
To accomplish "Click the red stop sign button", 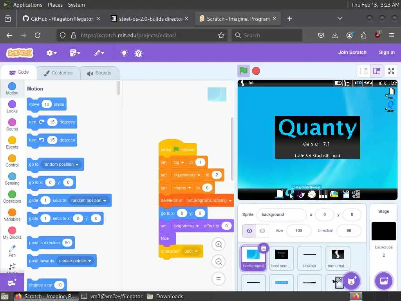I will [256, 71].
